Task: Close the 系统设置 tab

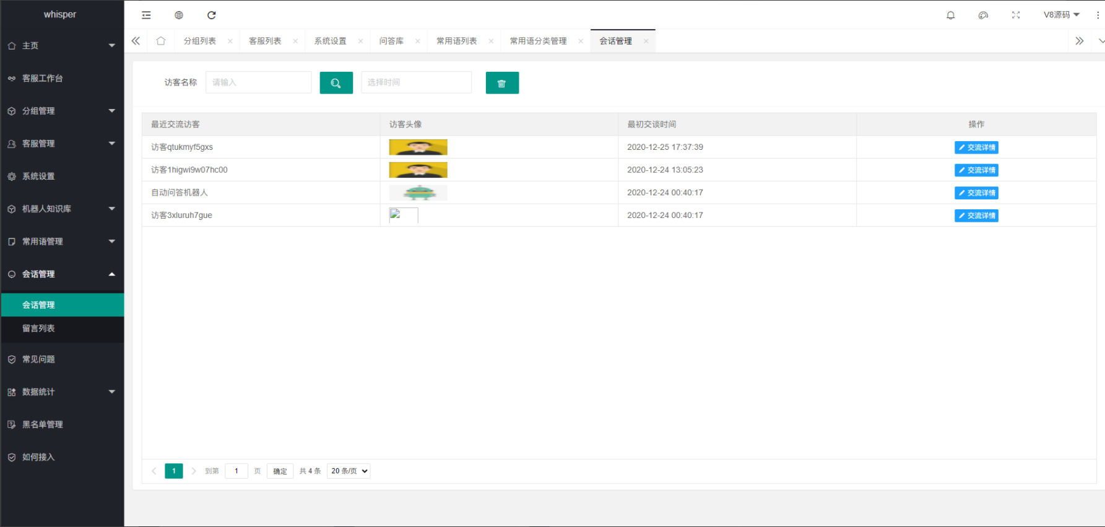Action: pyautogui.click(x=360, y=41)
